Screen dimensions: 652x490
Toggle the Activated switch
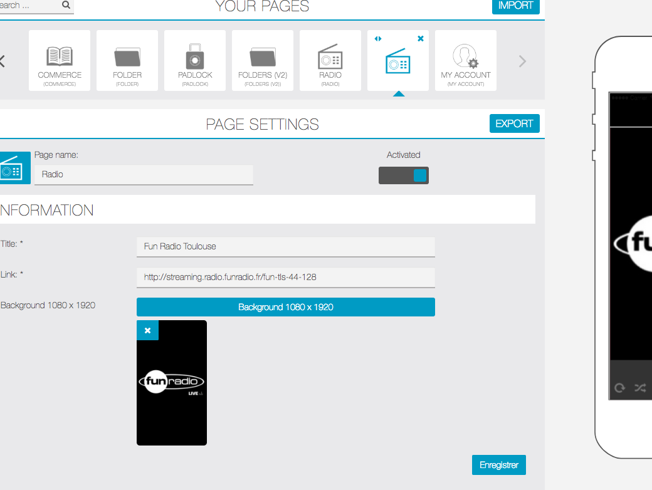pyautogui.click(x=404, y=175)
